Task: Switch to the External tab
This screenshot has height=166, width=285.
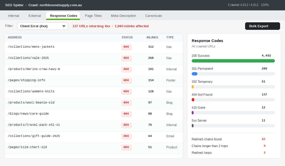Action: [x=34, y=16]
